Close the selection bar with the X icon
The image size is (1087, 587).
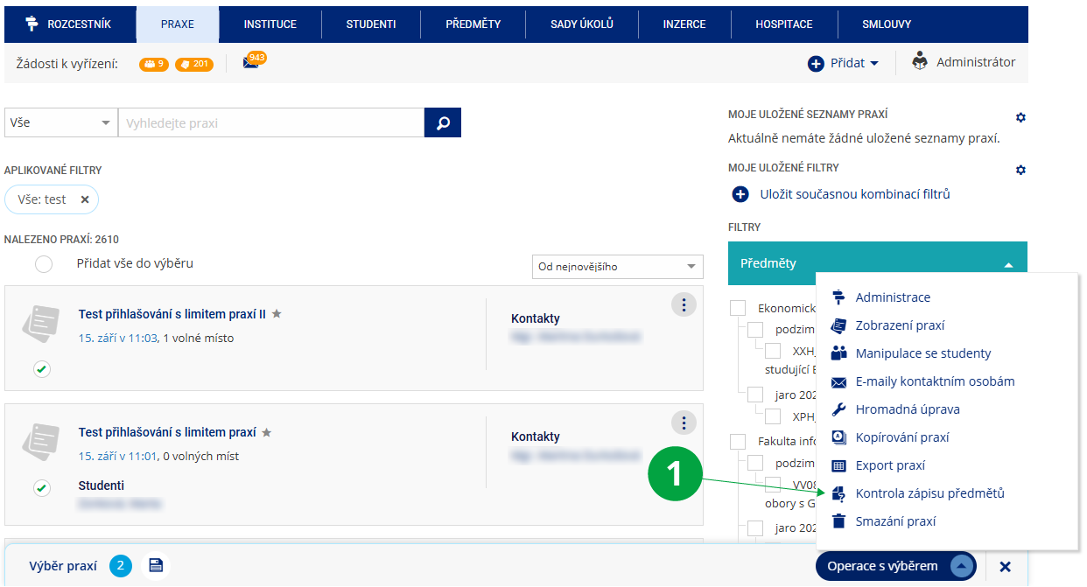(1005, 567)
